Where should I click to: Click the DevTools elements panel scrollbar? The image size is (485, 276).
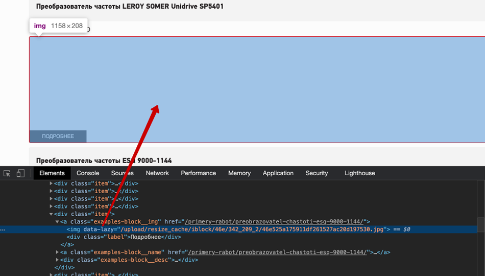click(x=481, y=224)
